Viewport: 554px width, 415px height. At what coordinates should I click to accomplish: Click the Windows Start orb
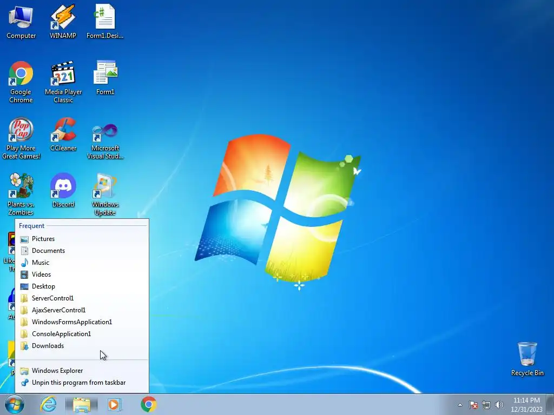[15, 404]
